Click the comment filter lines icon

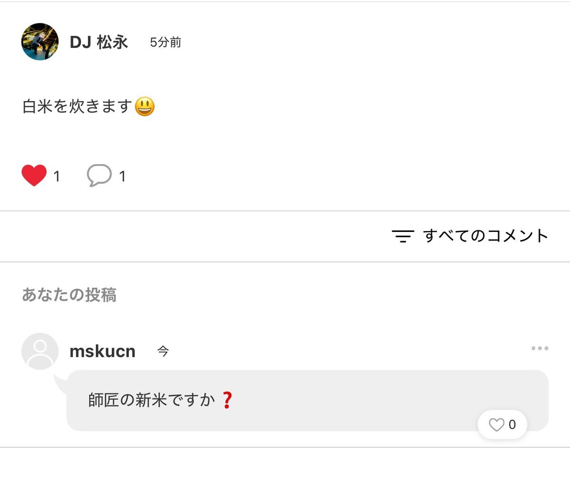click(x=403, y=236)
